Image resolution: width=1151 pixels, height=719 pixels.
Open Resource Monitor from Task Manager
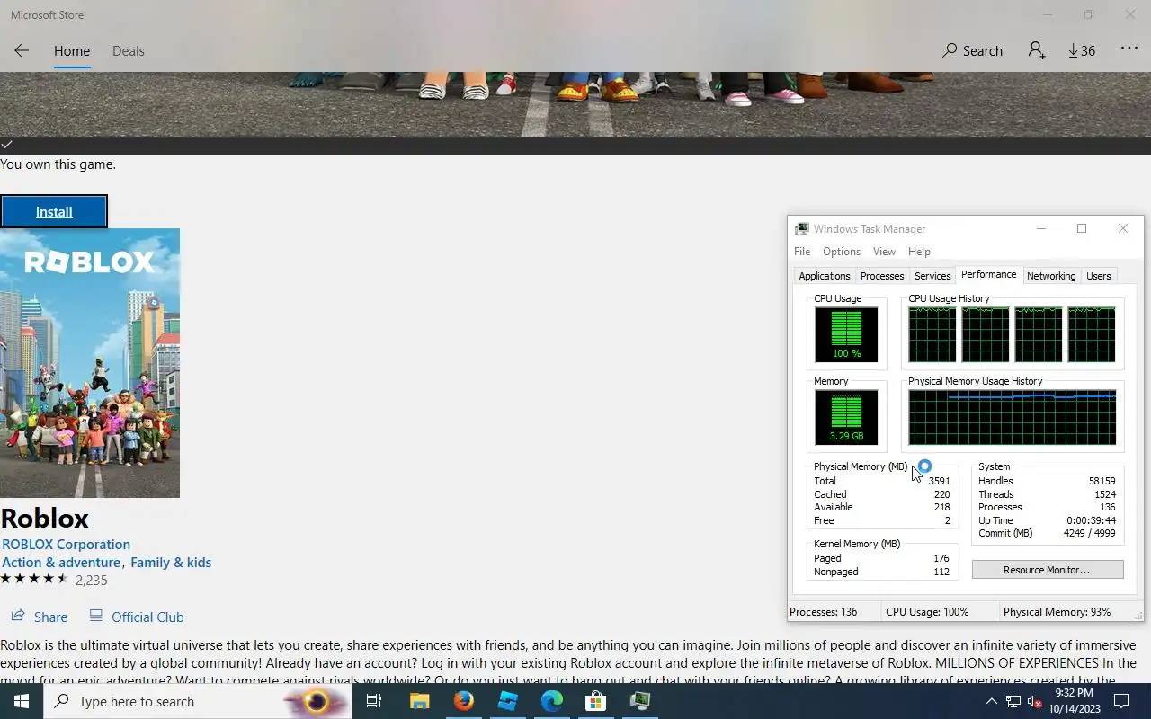[x=1047, y=570]
